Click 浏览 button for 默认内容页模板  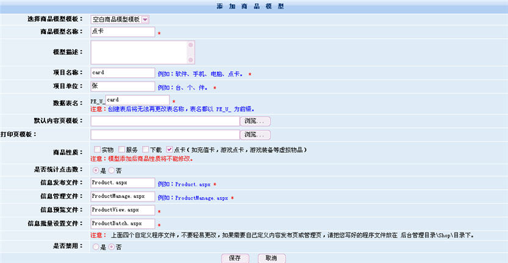255,121
